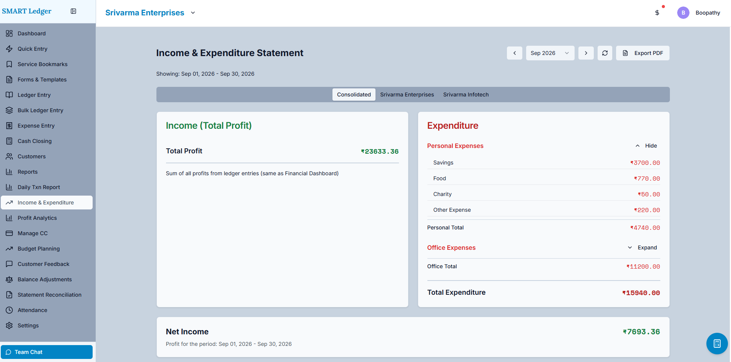The width and height of the screenshot is (731, 362).
Task: Expand the Office Expenses section
Action: (643, 247)
